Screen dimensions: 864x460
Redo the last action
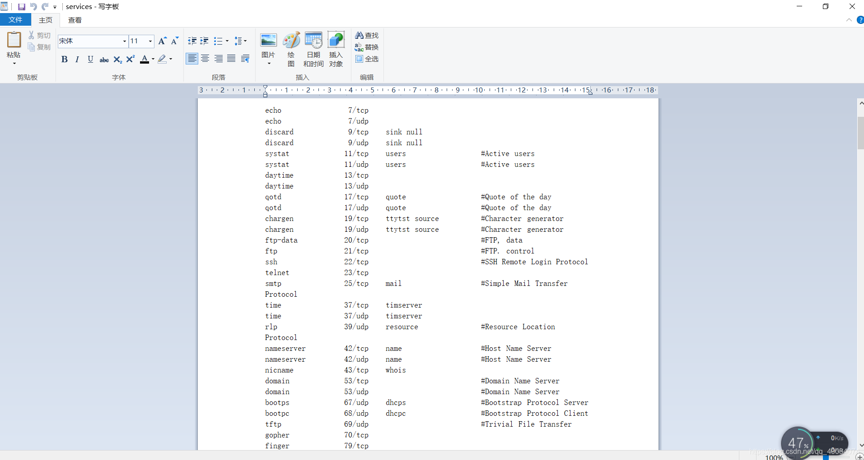point(45,7)
